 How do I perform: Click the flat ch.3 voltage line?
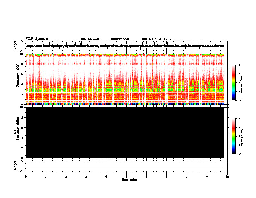point(125,166)
